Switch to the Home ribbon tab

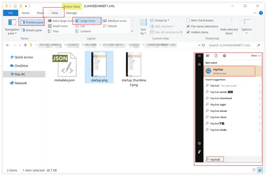(x=25, y=13)
